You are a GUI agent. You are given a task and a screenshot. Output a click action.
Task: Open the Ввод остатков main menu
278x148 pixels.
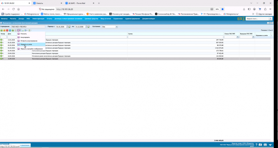(x=106, y=18)
